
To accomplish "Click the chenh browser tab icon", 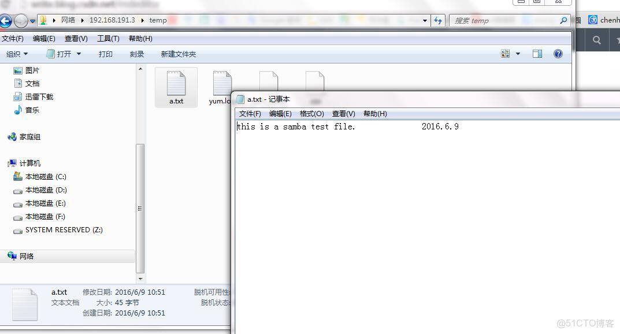I will point(593,20).
